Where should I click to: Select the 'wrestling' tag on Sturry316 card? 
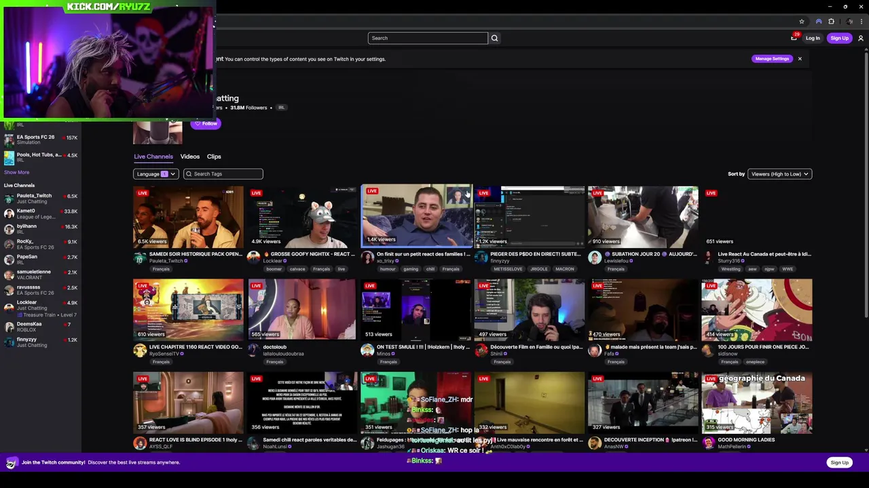(x=731, y=269)
